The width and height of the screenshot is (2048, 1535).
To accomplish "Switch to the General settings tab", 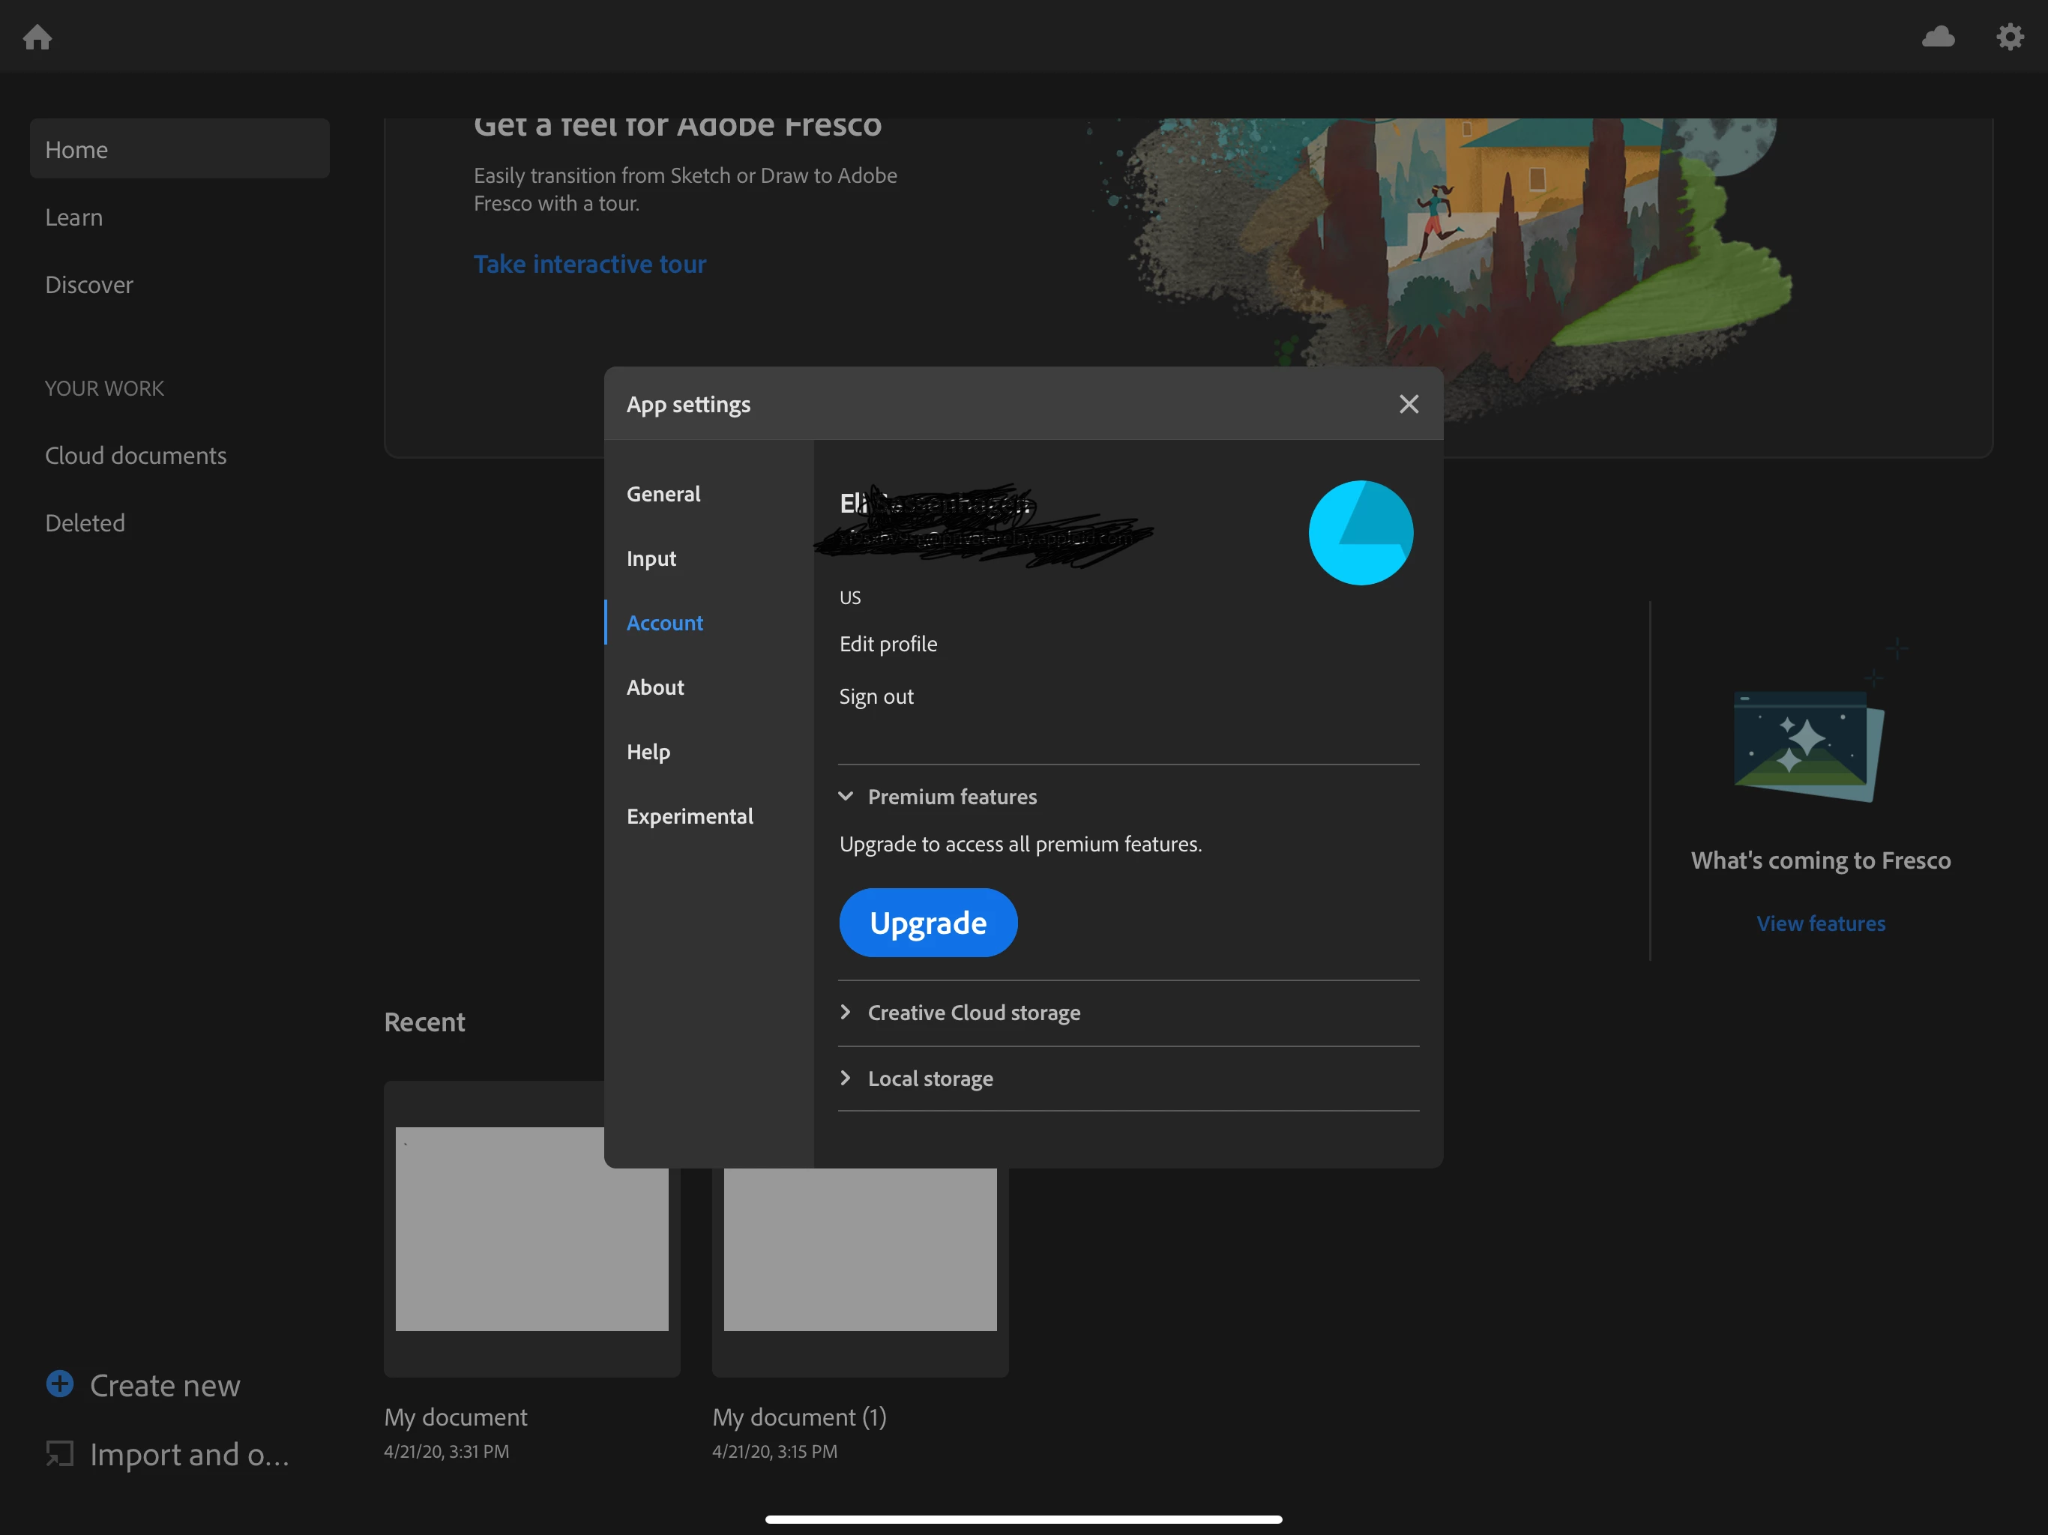I will point(663,493).
